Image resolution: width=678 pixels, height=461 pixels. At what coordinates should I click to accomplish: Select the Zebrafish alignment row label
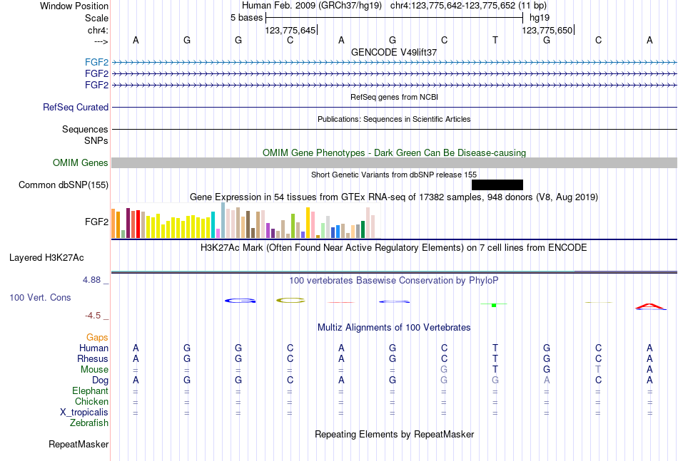tap(89, 423)
